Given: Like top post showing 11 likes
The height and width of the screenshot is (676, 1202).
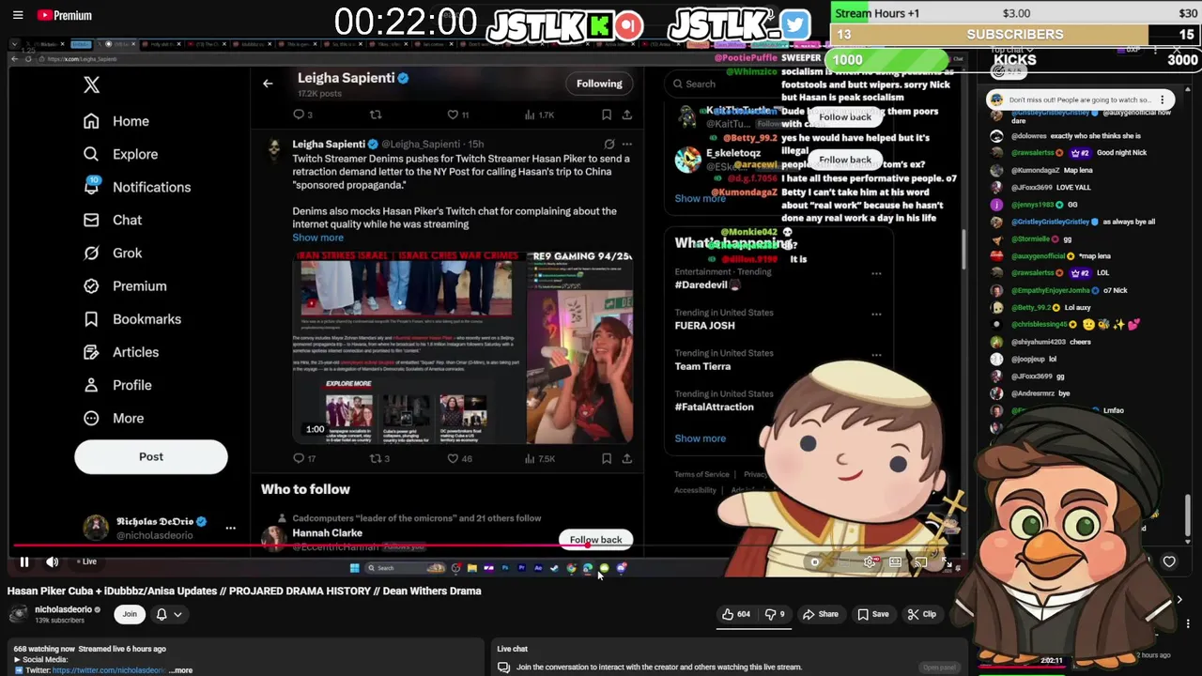Looking at the screenshot, I should point(457,115).
